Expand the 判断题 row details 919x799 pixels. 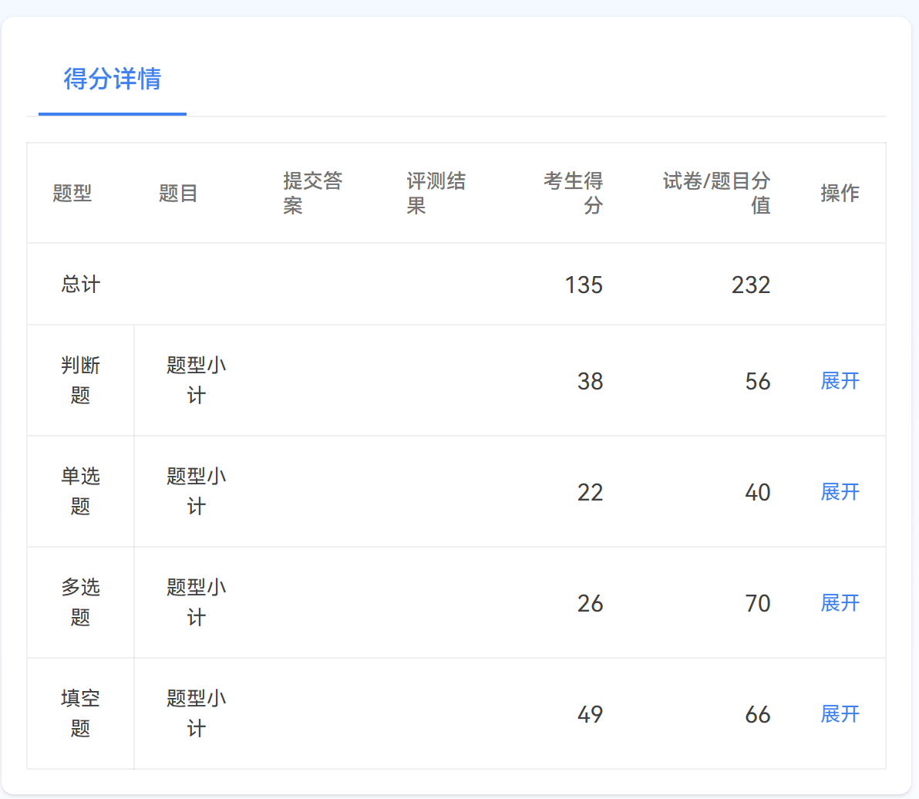click(x=840, y=381)
